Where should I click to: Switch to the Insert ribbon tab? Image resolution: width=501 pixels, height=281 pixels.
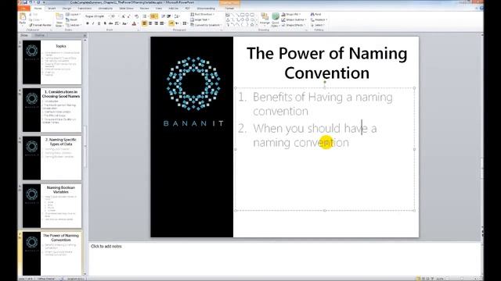52,9
